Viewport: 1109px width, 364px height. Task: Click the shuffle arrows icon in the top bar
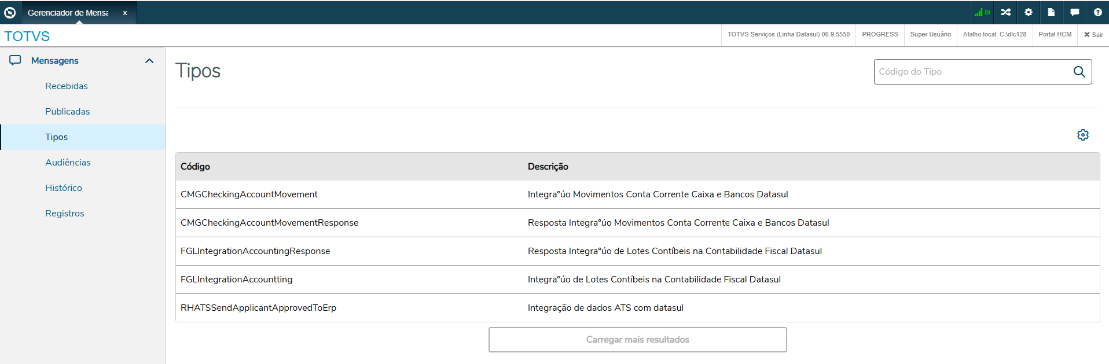1006,12
